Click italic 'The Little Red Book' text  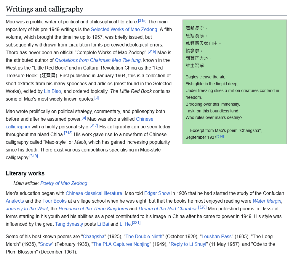[x=131, y=91]
